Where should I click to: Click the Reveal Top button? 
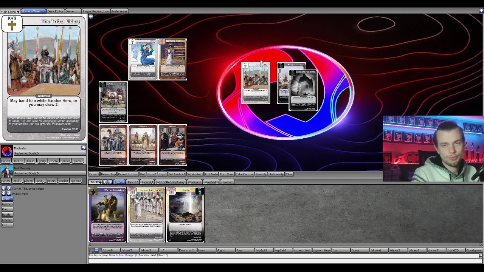pos(108,174)
